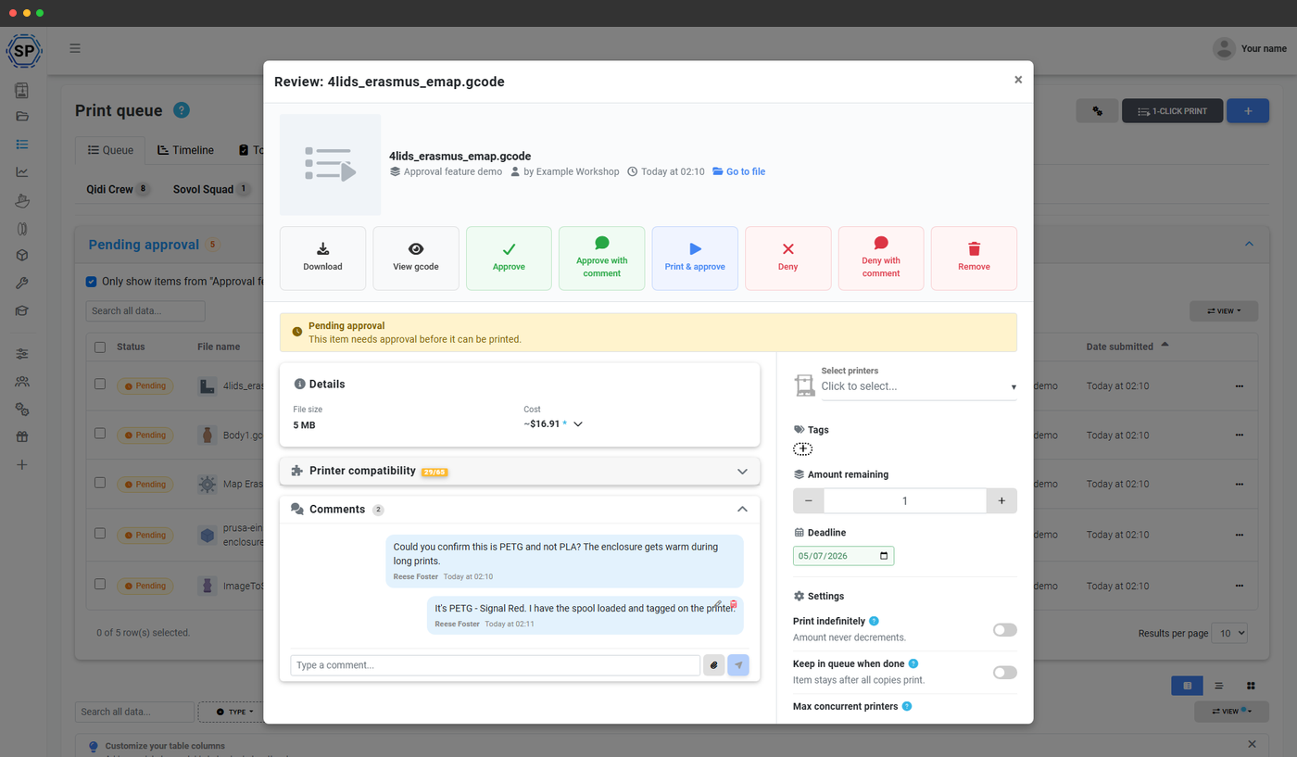Click Print & approve play button
Image resolution: width=1297 pixels, height=757 pixels.
695,259
